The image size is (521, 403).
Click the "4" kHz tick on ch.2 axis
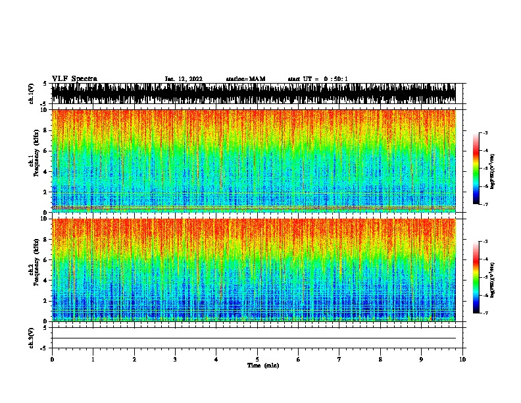pyautogui.click(x=45, y=281)
